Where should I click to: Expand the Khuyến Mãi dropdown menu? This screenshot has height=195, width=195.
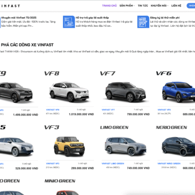tap(159, 5)
